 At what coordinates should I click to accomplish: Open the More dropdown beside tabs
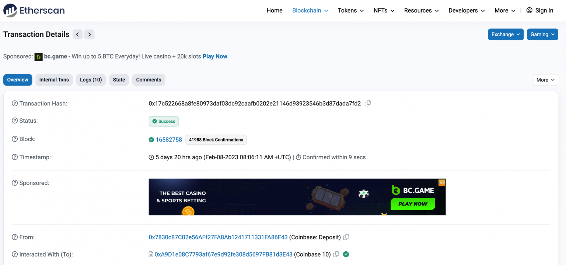[545, 80]
